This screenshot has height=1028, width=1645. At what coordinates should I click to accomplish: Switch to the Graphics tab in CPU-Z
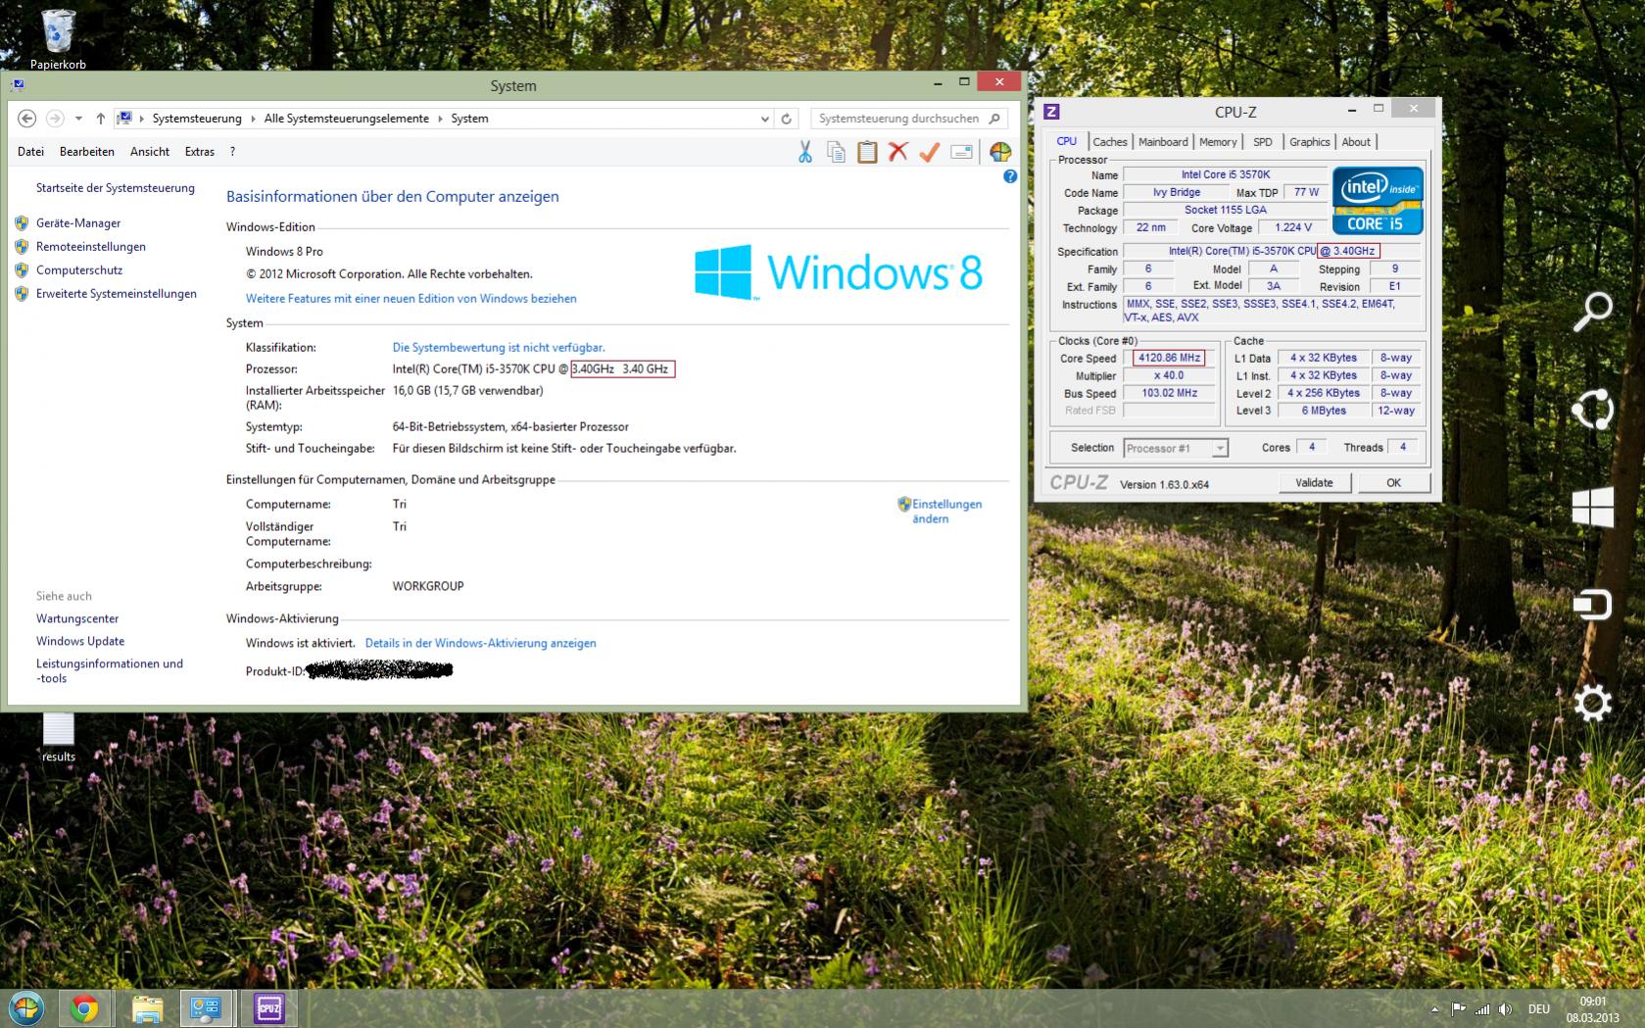[1310, 142]
